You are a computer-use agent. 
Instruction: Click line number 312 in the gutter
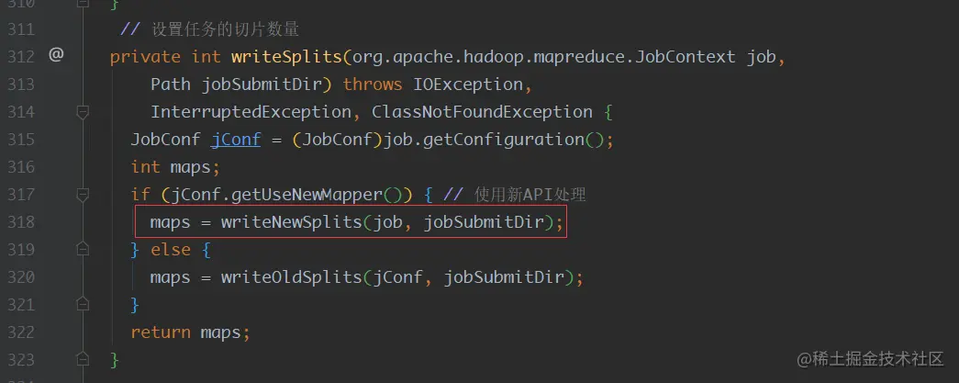point(21,57)
